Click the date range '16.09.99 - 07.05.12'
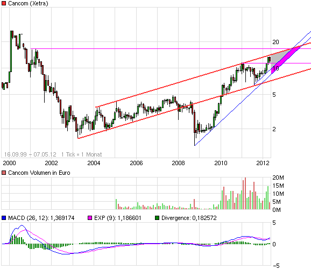This screenshot has height=270, width=311. tap(30, 154)
